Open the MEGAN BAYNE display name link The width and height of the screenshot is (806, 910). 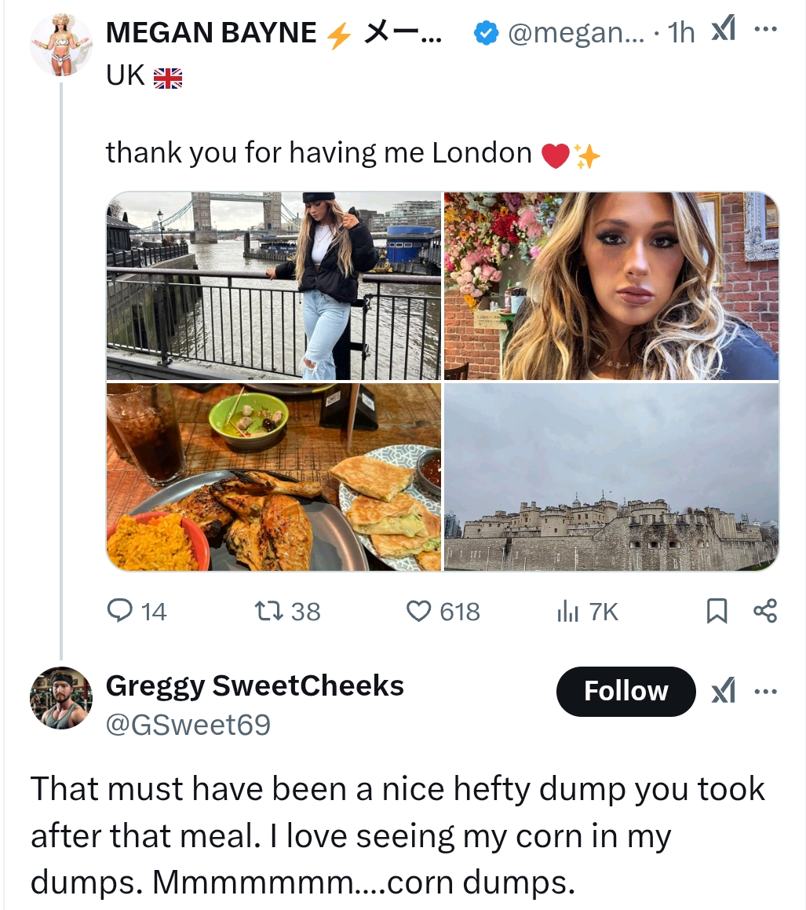coord(211,32)
